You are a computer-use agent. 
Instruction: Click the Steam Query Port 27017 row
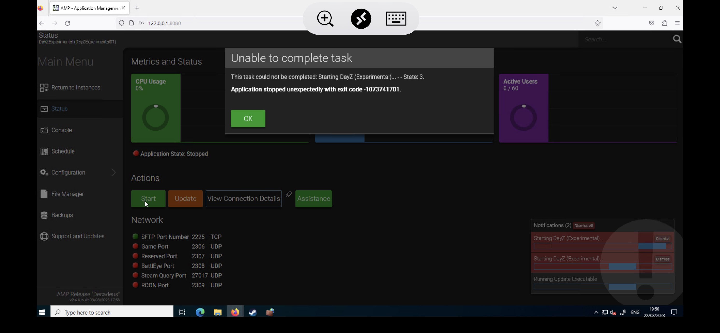pos(178,275)
